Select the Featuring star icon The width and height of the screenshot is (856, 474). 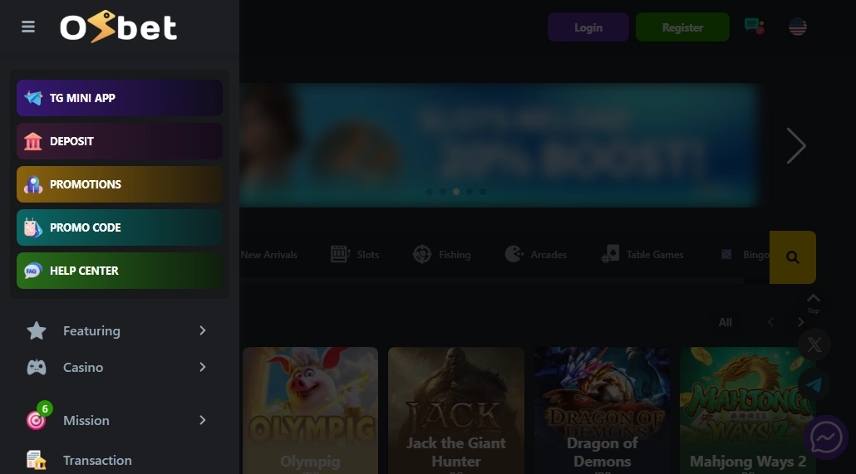37,330
